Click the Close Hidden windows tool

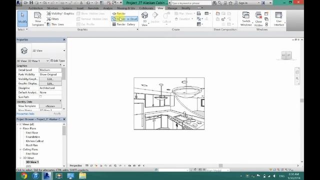(x=258, y=19)
